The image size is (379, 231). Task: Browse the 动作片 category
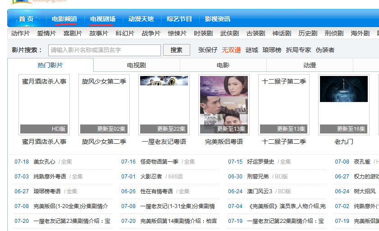click(x=20, y=33)
